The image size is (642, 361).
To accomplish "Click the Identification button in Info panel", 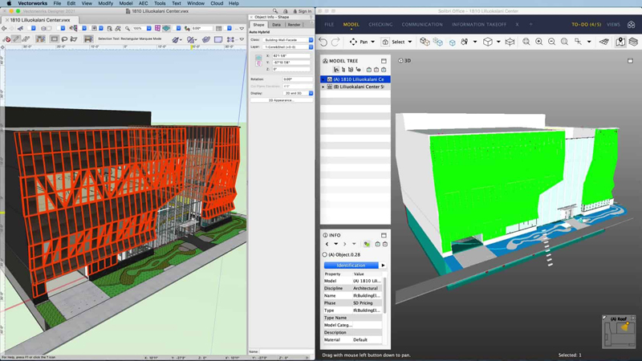I will (x=351, y=266).
